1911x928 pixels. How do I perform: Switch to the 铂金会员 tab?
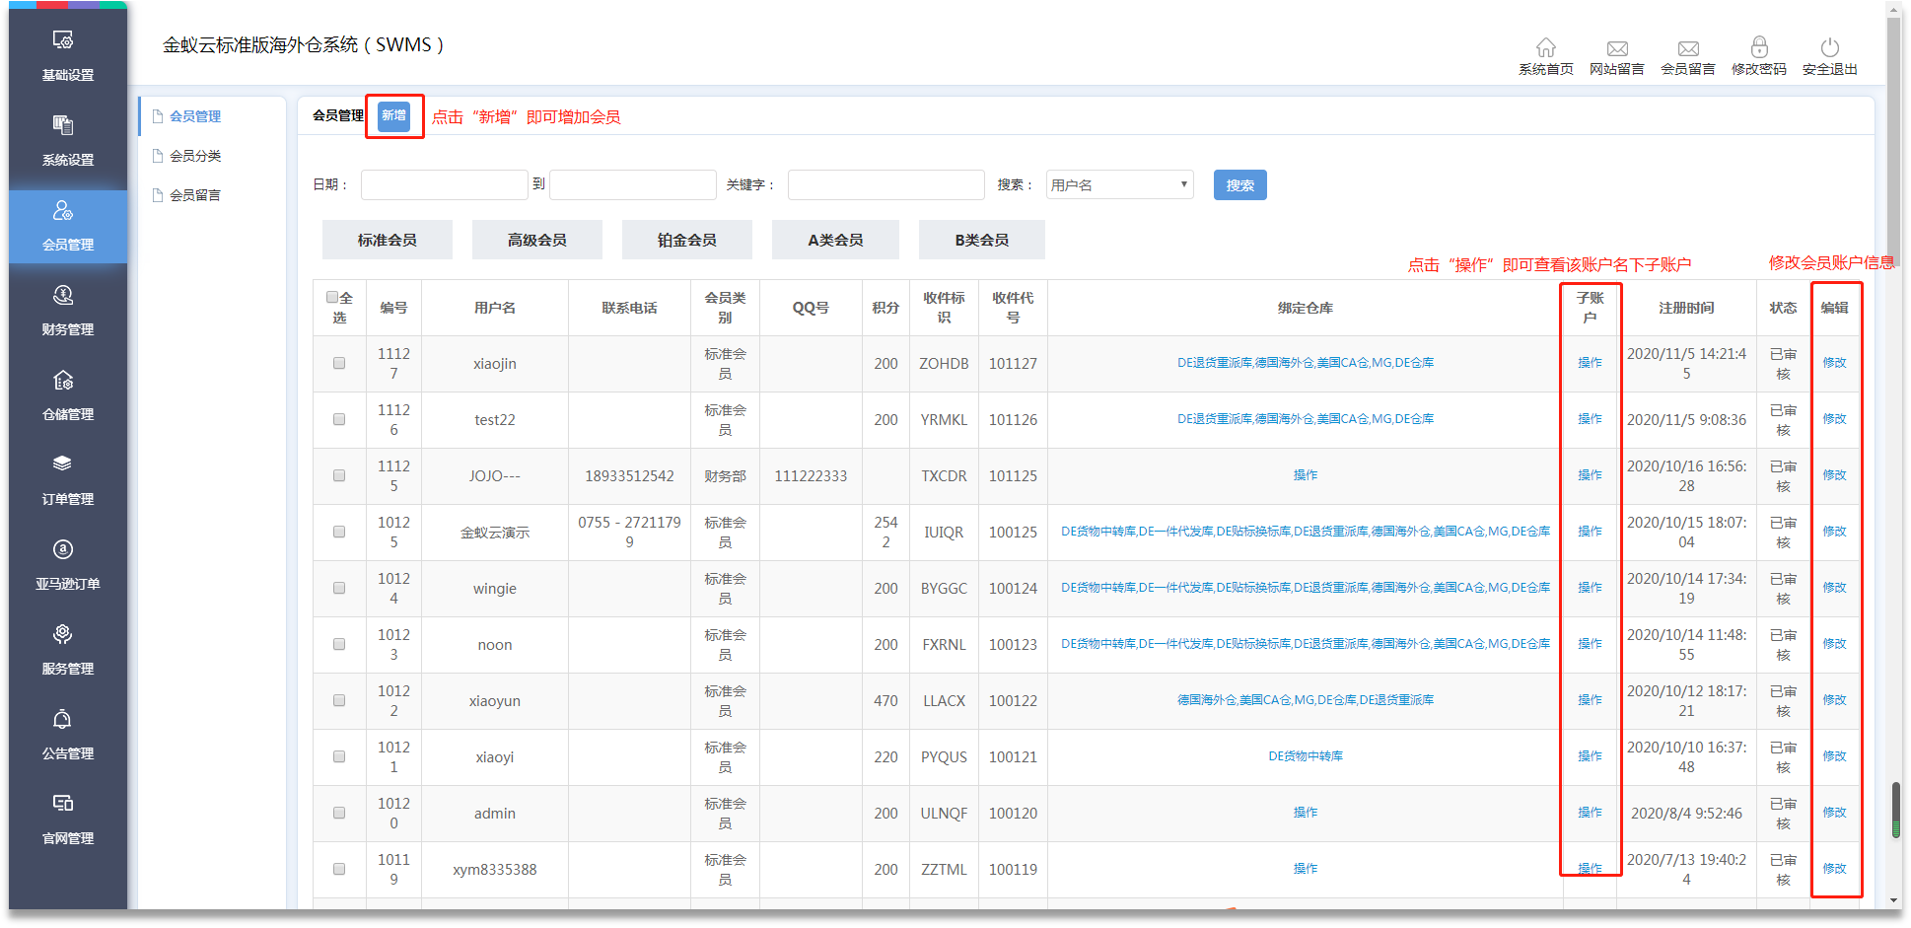[x=686, y=241]
